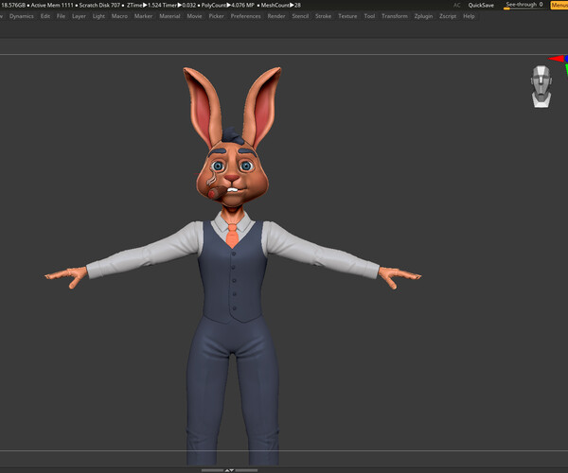The width and height of the screenshot is (568, 473).
Task: Open the Material menu
Action: [x=169, y=16]
